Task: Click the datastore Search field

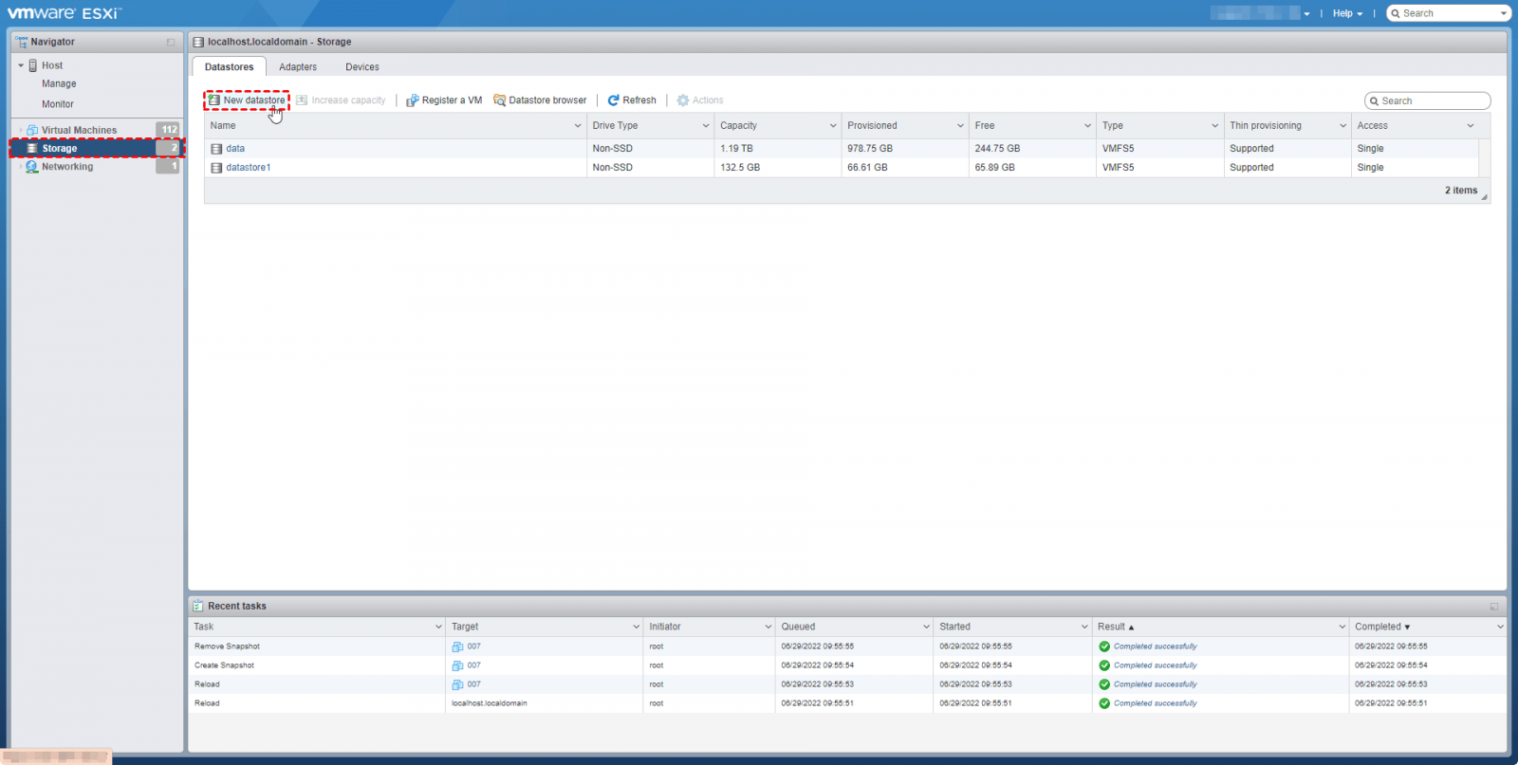Action: point(1433,101)
